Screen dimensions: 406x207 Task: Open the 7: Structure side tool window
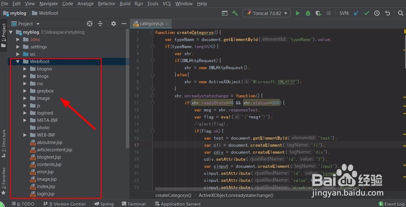[4, 144]
